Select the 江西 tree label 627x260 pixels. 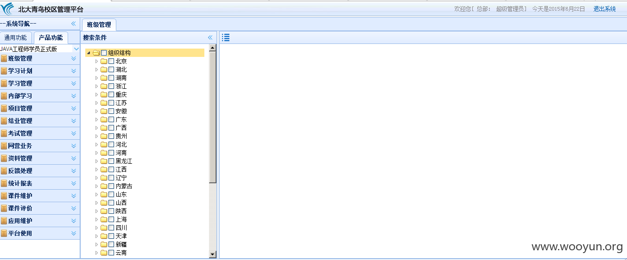click(121, 169)
